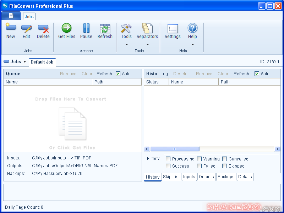This screenshot has width=284, height=213.
Task: Click the Daily Page Count status text
Action: (24, 207)
